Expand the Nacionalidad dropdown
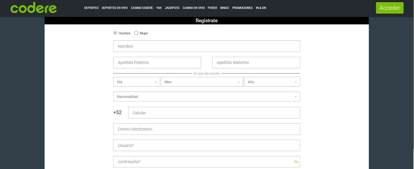 [206, 97]
